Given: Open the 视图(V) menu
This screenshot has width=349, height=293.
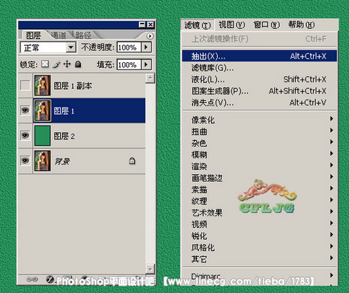Looking at the screenshot, I should 232,25.
